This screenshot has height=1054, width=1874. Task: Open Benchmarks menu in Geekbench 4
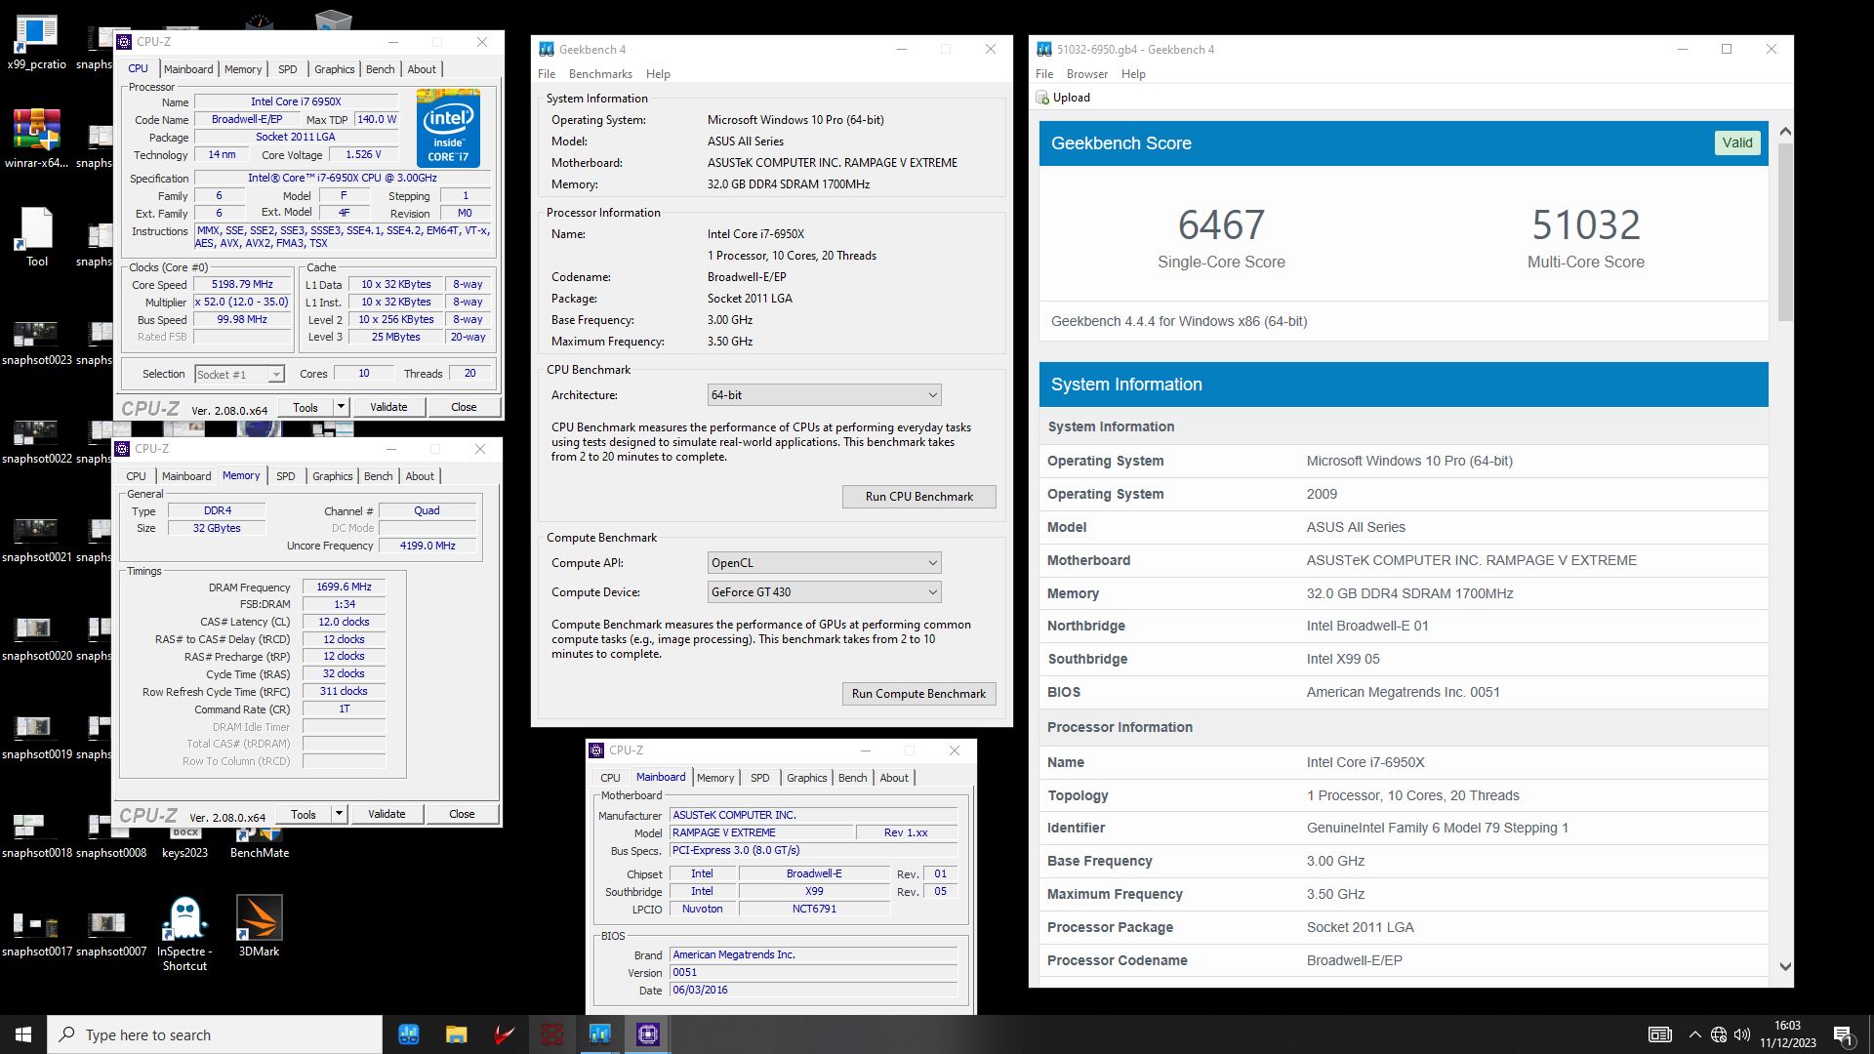[600, 74]
